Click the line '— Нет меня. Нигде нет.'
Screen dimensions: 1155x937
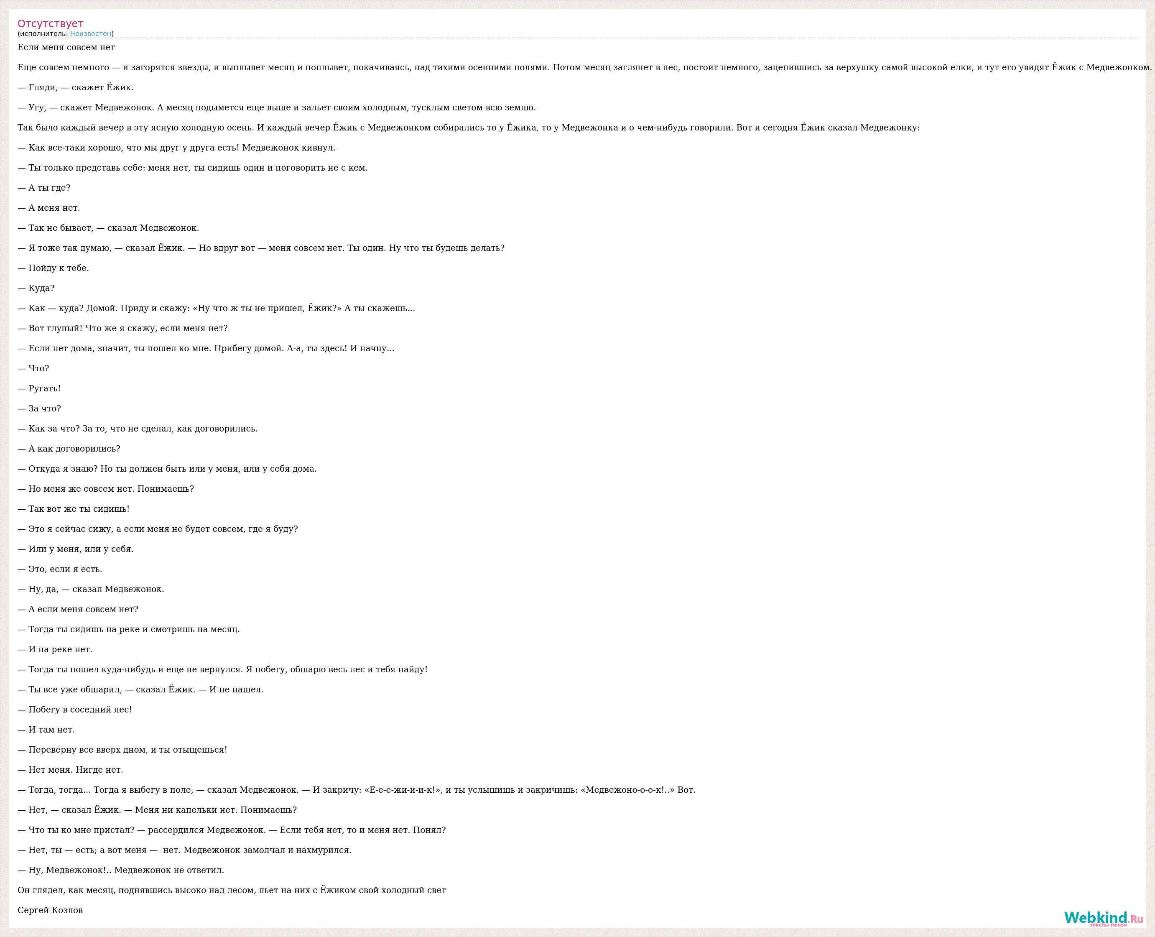click(x=71, y=770)
